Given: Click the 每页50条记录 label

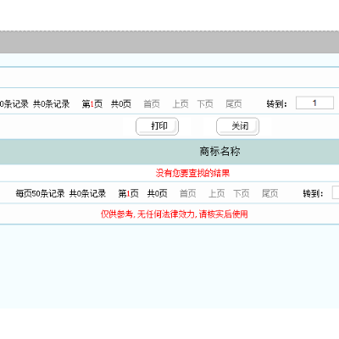Looking at the screenshot, I should point(40,193).
